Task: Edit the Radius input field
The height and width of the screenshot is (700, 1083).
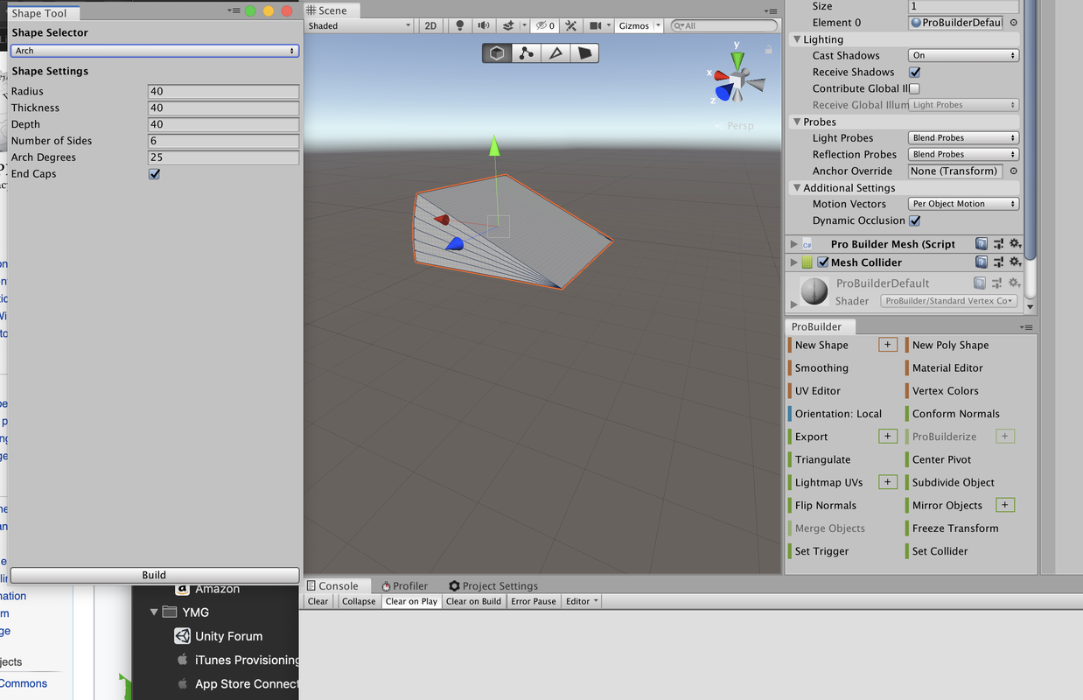Action: 223,91
